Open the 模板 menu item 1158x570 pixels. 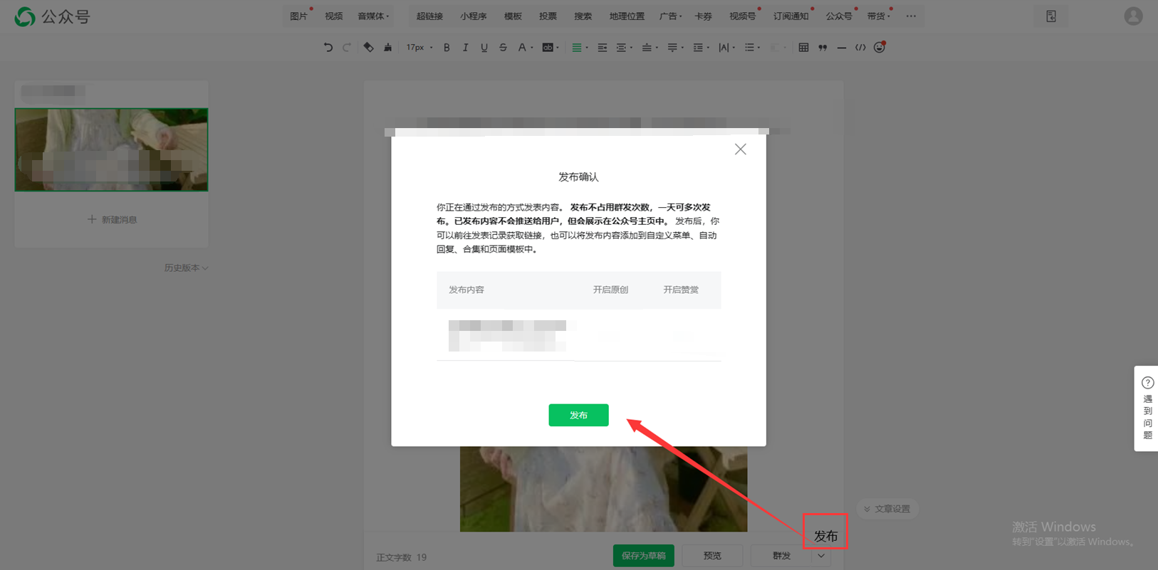tap(513, 16)
